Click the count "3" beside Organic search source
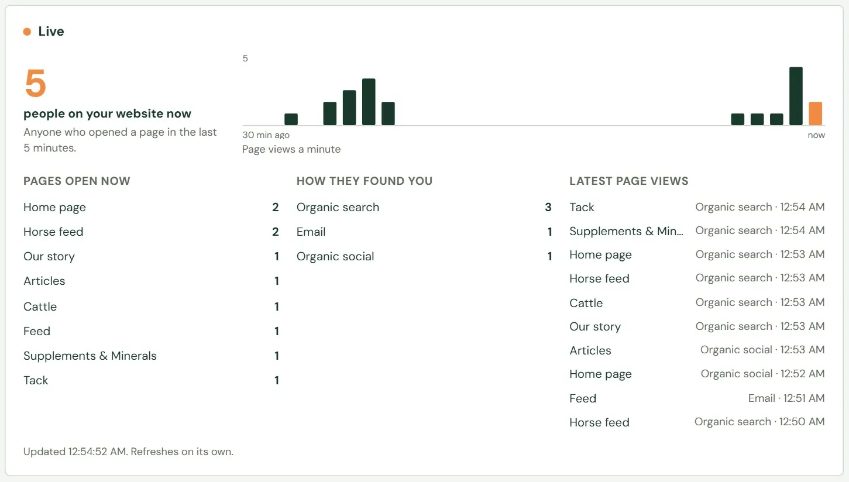This screenshot has height=482, width=849. pos(548,208)
